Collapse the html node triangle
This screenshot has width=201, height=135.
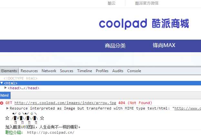(x=2, y=83)
